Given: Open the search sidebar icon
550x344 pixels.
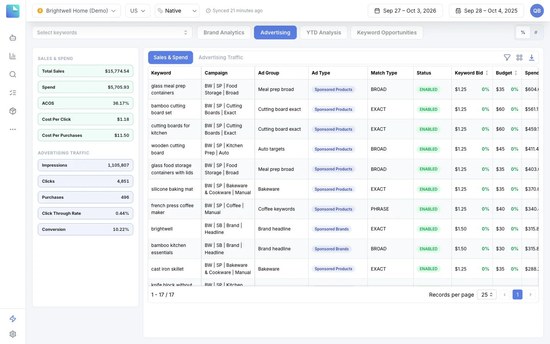Looking at the screenshot, I should pos(13,75).
